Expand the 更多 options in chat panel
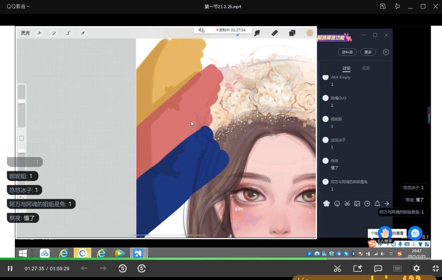 368,52
